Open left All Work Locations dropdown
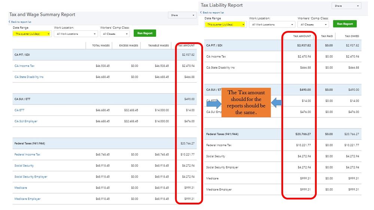This screenshot has height=210, width=374. coord(76,34)
